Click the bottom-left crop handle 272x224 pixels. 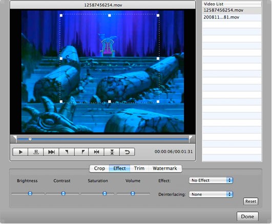tap(61, 102)
